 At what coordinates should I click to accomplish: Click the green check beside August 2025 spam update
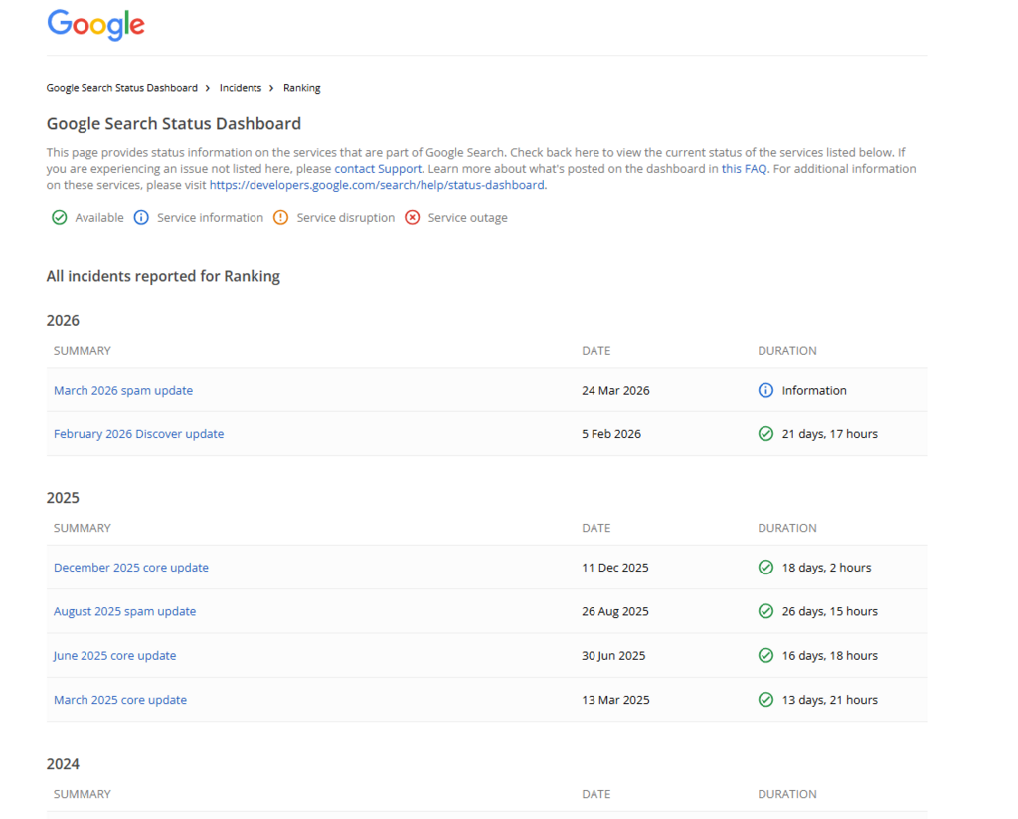click(x=765, y=610)
